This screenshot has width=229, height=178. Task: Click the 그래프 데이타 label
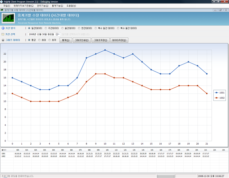pos(13,40)
